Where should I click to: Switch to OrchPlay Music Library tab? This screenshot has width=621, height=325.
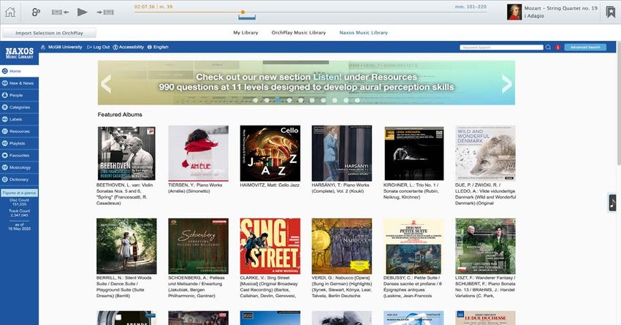pyautogui.click(x=299, y=32)
